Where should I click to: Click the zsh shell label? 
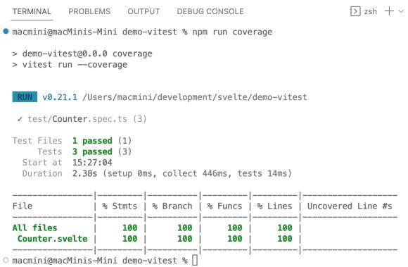(x=370, y=12)
